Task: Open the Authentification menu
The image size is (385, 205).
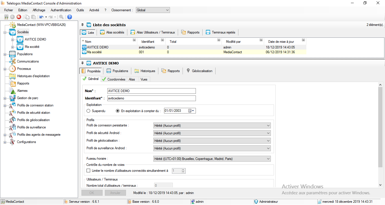Action: [61, 10]
